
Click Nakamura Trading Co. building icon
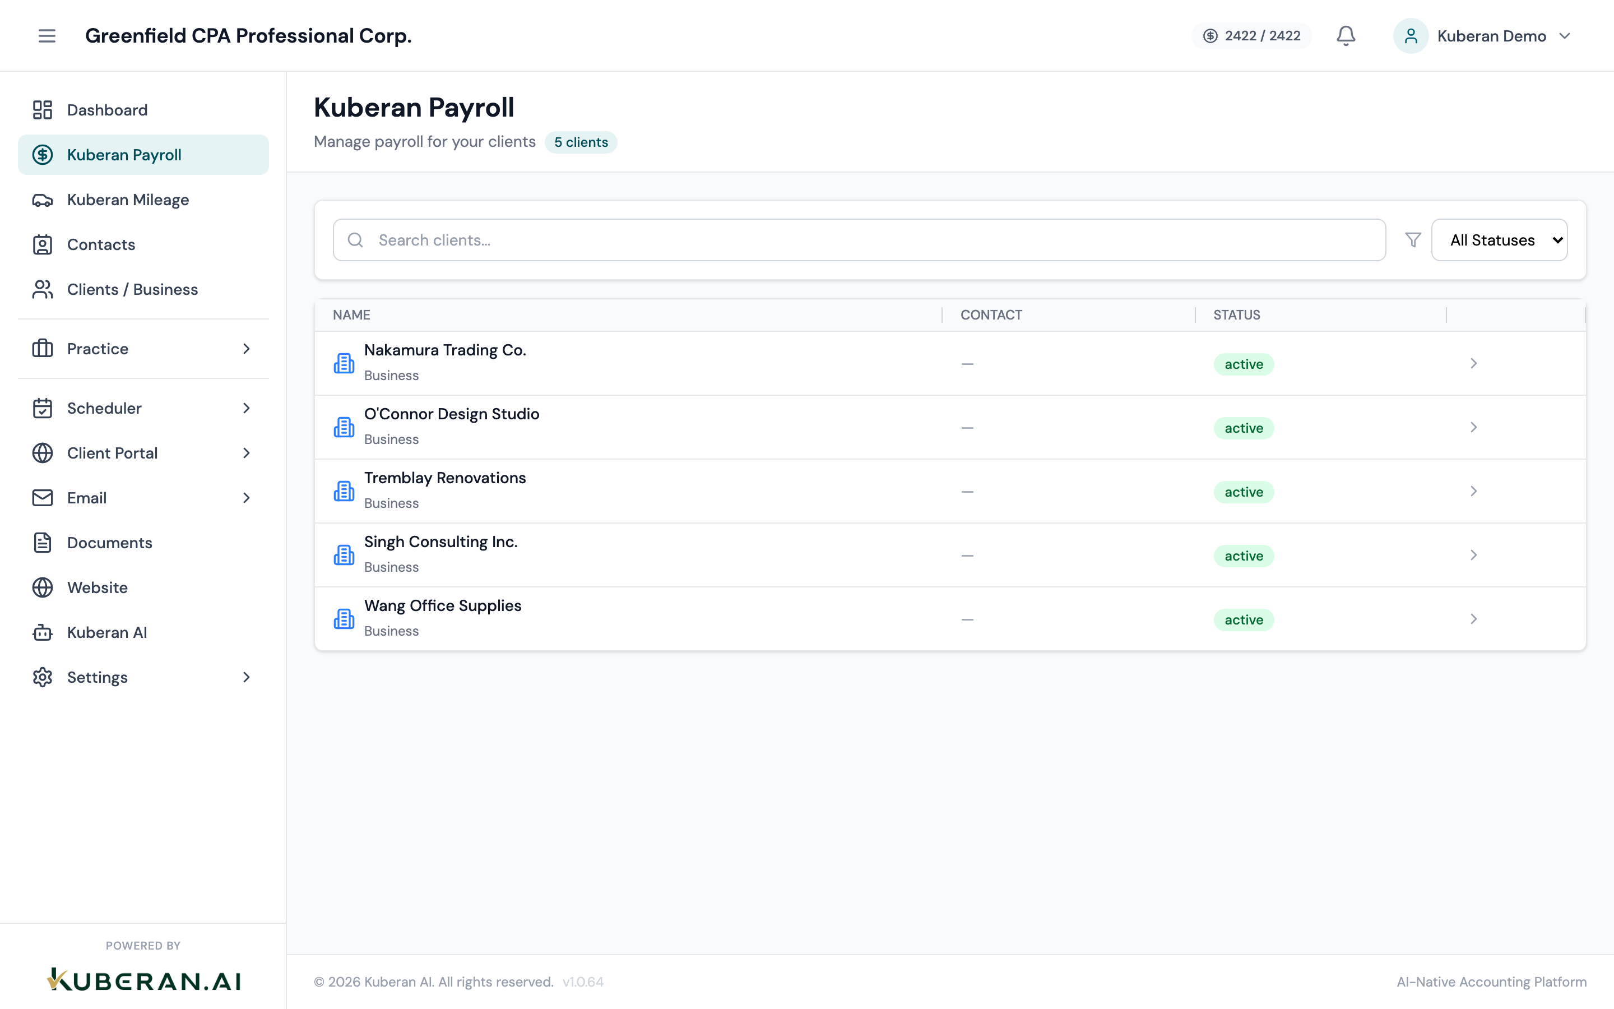(344, 363)
